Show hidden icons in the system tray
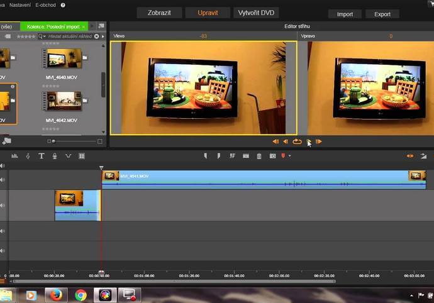 pyautogui.click(x=411, y=295)
